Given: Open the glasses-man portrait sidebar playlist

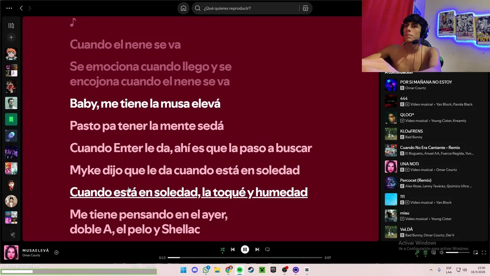Looking at the screenshot, I should point(11,103).
